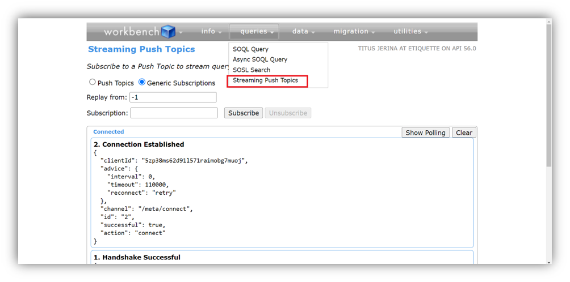Click the '2. Connection Established' heading
The image size is (570, 282).
(139, 144)
